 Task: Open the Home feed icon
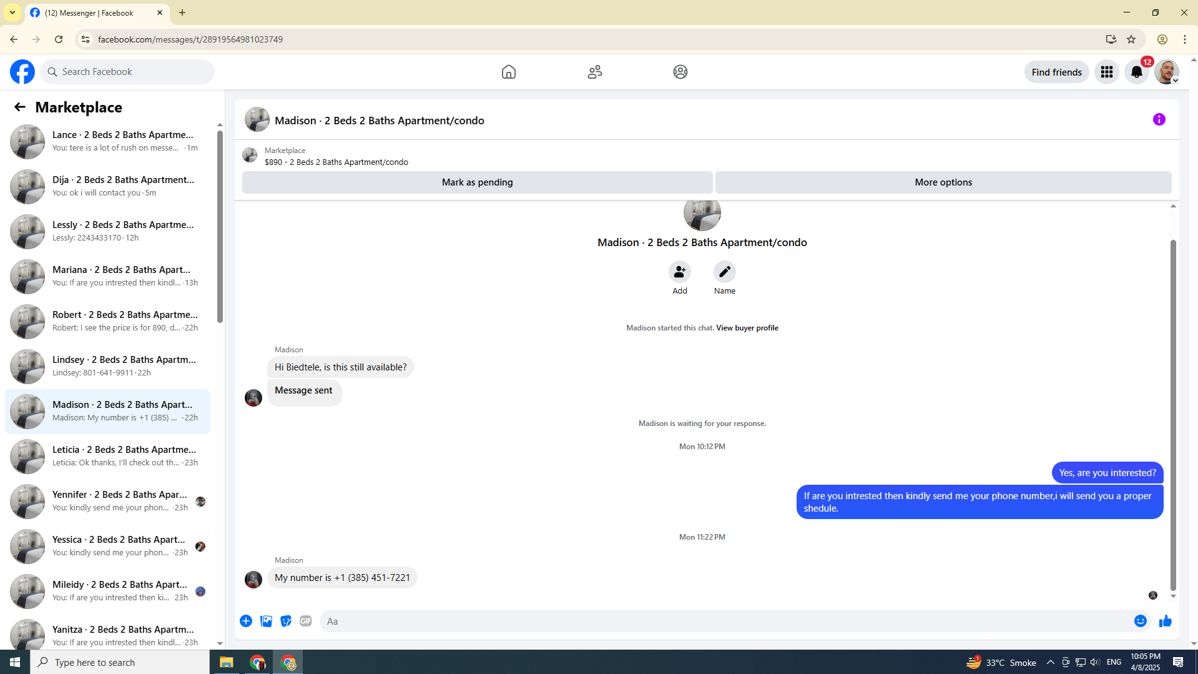[x=509, y=72]
